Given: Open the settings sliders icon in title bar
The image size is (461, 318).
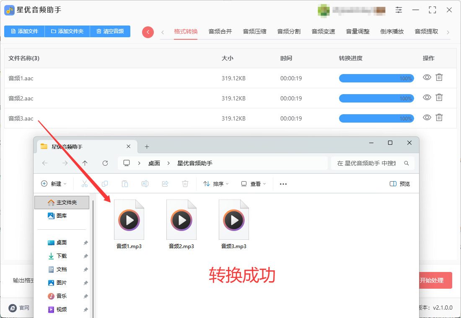Looking at the screenshot, I should 399,10.
